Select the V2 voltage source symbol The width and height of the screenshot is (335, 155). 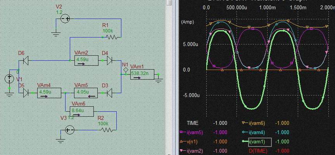coord(66,19)
